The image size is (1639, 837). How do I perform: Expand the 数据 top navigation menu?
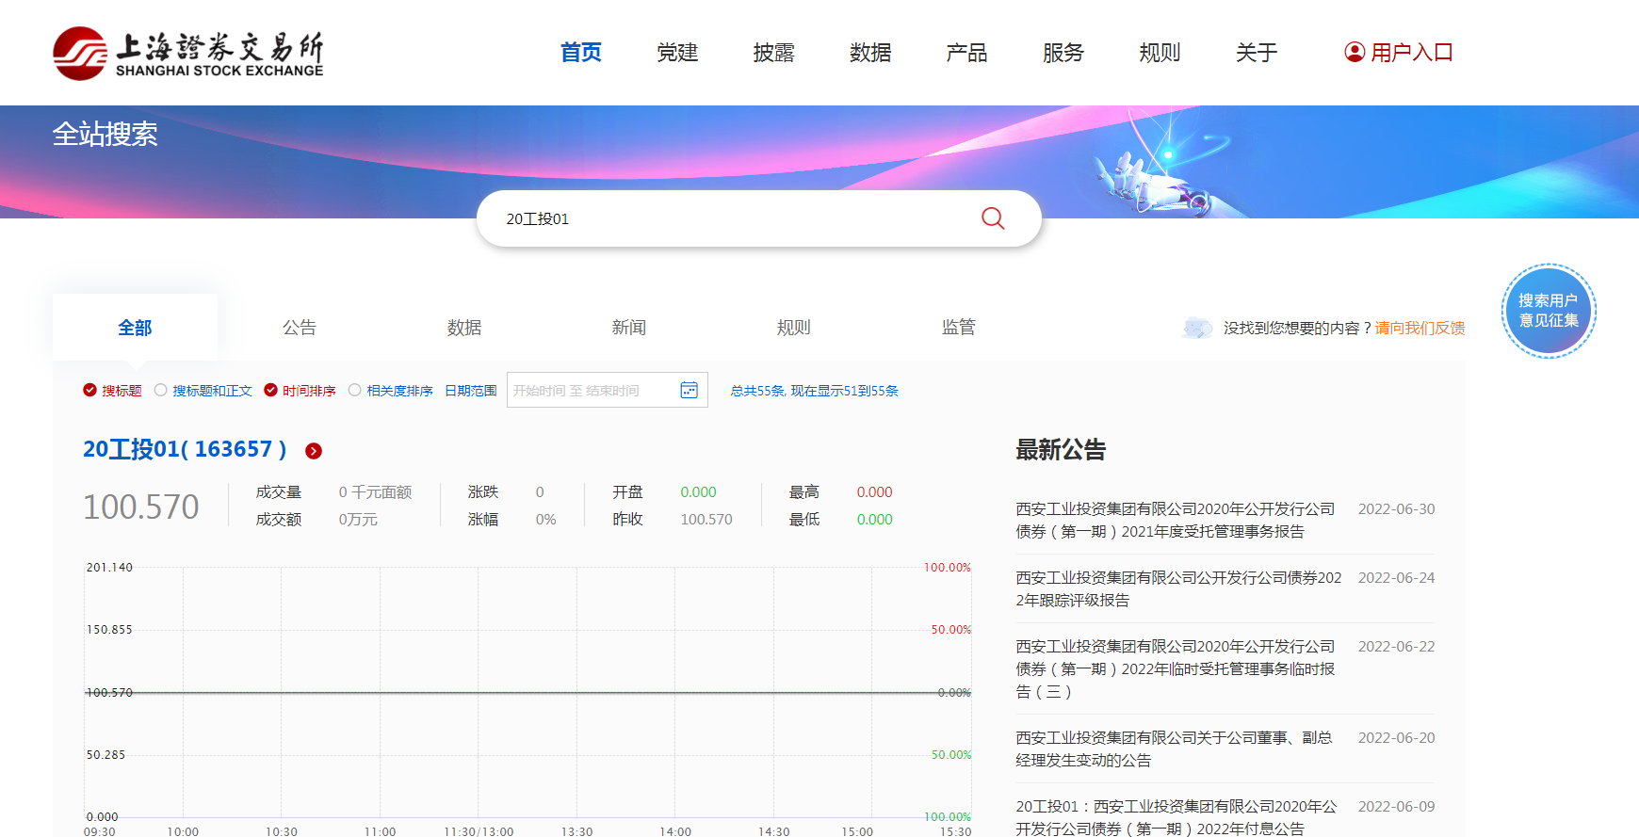869,53
